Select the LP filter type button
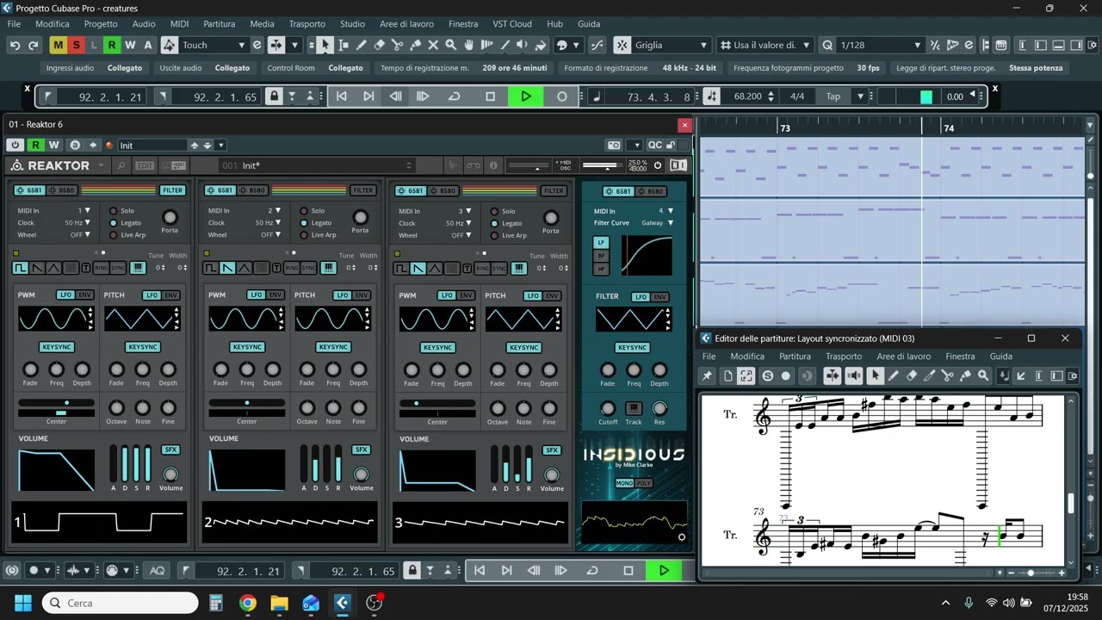This screenshot has height=620, width=1102. 601,243
